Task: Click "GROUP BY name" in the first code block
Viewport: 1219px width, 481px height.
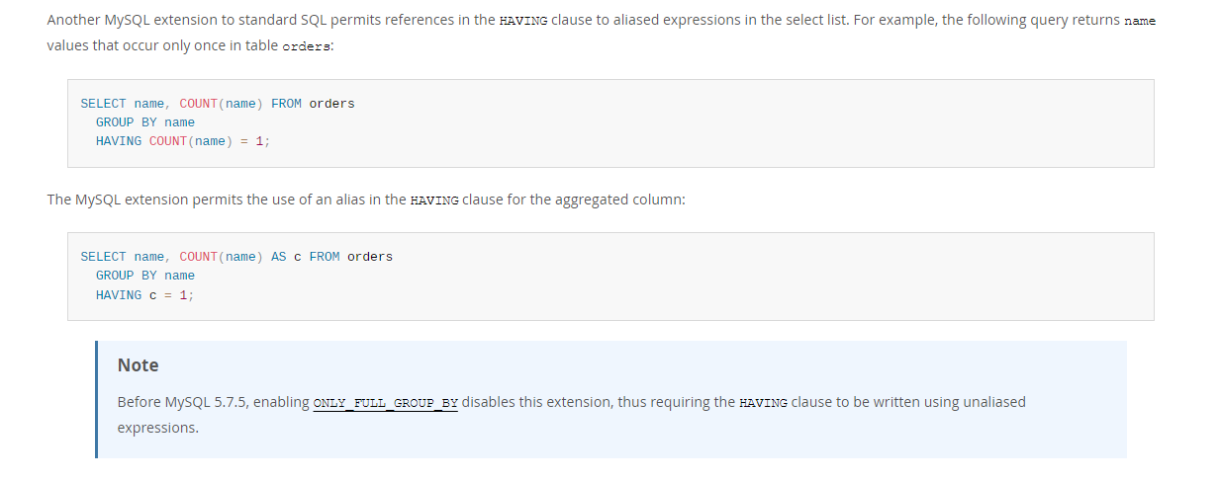Action: [x=145, y=122]
